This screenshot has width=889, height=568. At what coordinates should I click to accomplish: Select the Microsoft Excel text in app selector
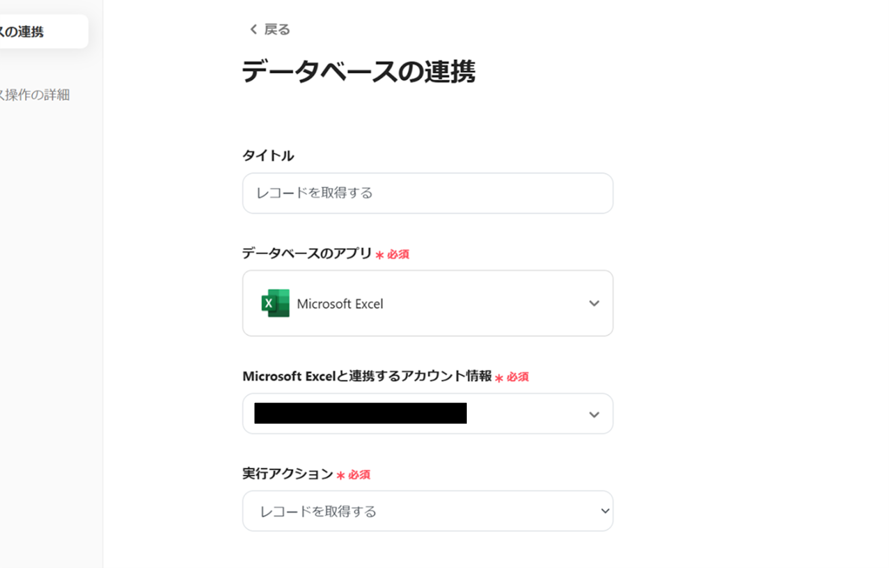coord(339,304)
